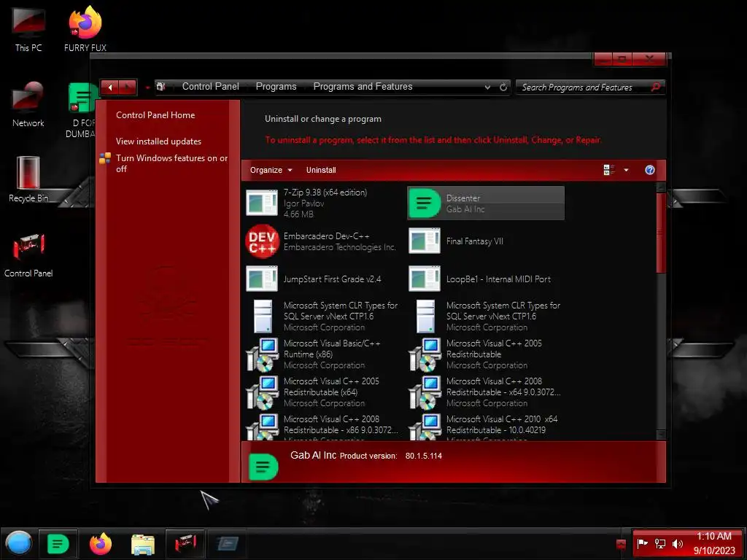Select the JumpStart First Grade icon

[262, 279]
